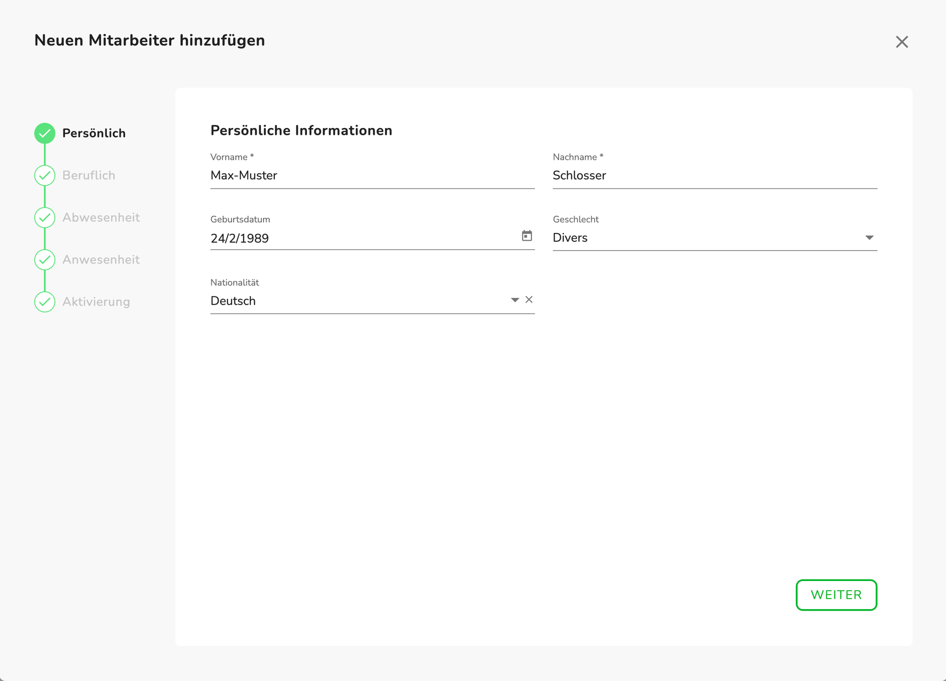Close the Neuen Mitarbeiter dialog
946x681 pixels.
(902, 42)
